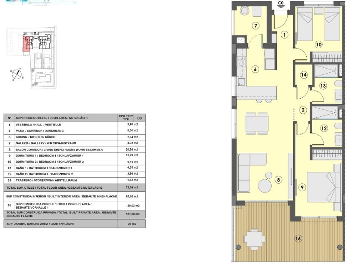
Task: Click 'SUPERFICIES UTILES / FLOOR AREA / NUTZFLÄCHE' header
Action: tap(52, 118)
